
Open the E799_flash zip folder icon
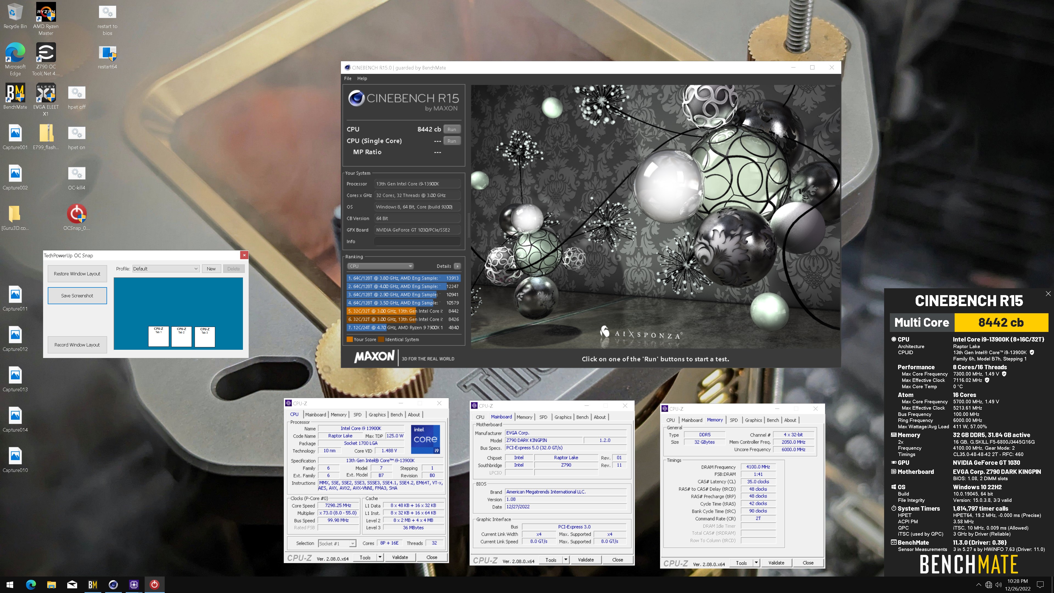click(46, 137)
